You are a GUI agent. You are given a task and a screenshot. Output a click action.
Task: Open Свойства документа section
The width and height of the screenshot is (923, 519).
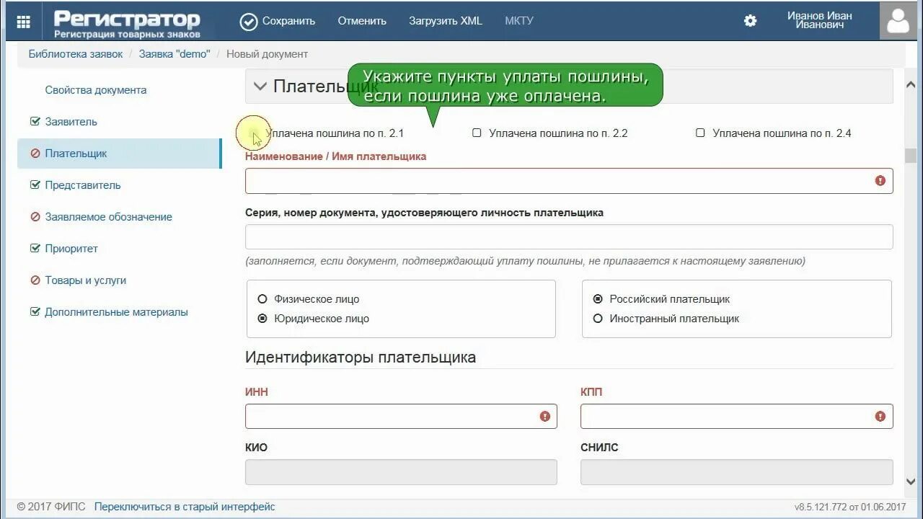[x=96, y=90]
